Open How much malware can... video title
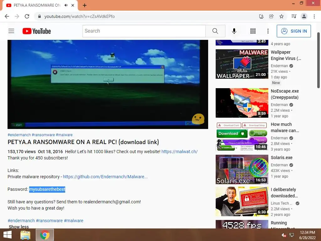The height and width of the screenshot is (241, 321). pos(285,127)
